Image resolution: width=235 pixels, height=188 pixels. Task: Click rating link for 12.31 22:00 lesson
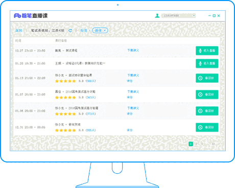coord(130,130)
